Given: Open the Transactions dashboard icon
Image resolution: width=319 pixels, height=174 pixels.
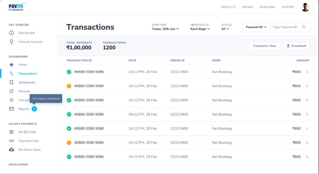Looking at the screenshot, I should click(x=11, y=73).
